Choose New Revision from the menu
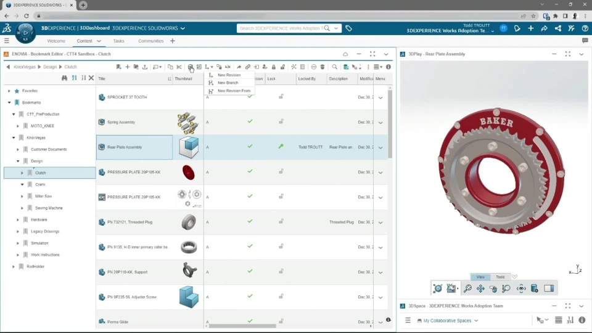This screenshot has width=592, height=333. pos(229,75)
